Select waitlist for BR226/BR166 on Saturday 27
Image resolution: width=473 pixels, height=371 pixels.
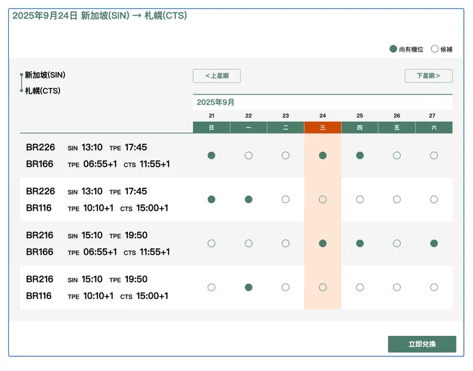point(434,155)
